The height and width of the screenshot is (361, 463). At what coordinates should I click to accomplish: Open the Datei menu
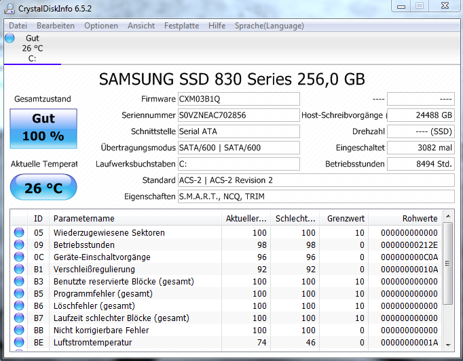click(x=18, y=26)
